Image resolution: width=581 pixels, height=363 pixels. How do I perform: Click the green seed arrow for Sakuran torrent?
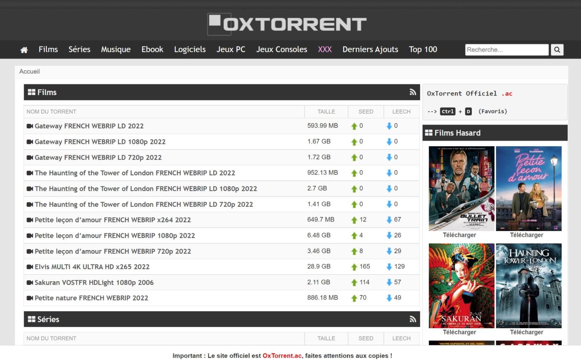355,282
